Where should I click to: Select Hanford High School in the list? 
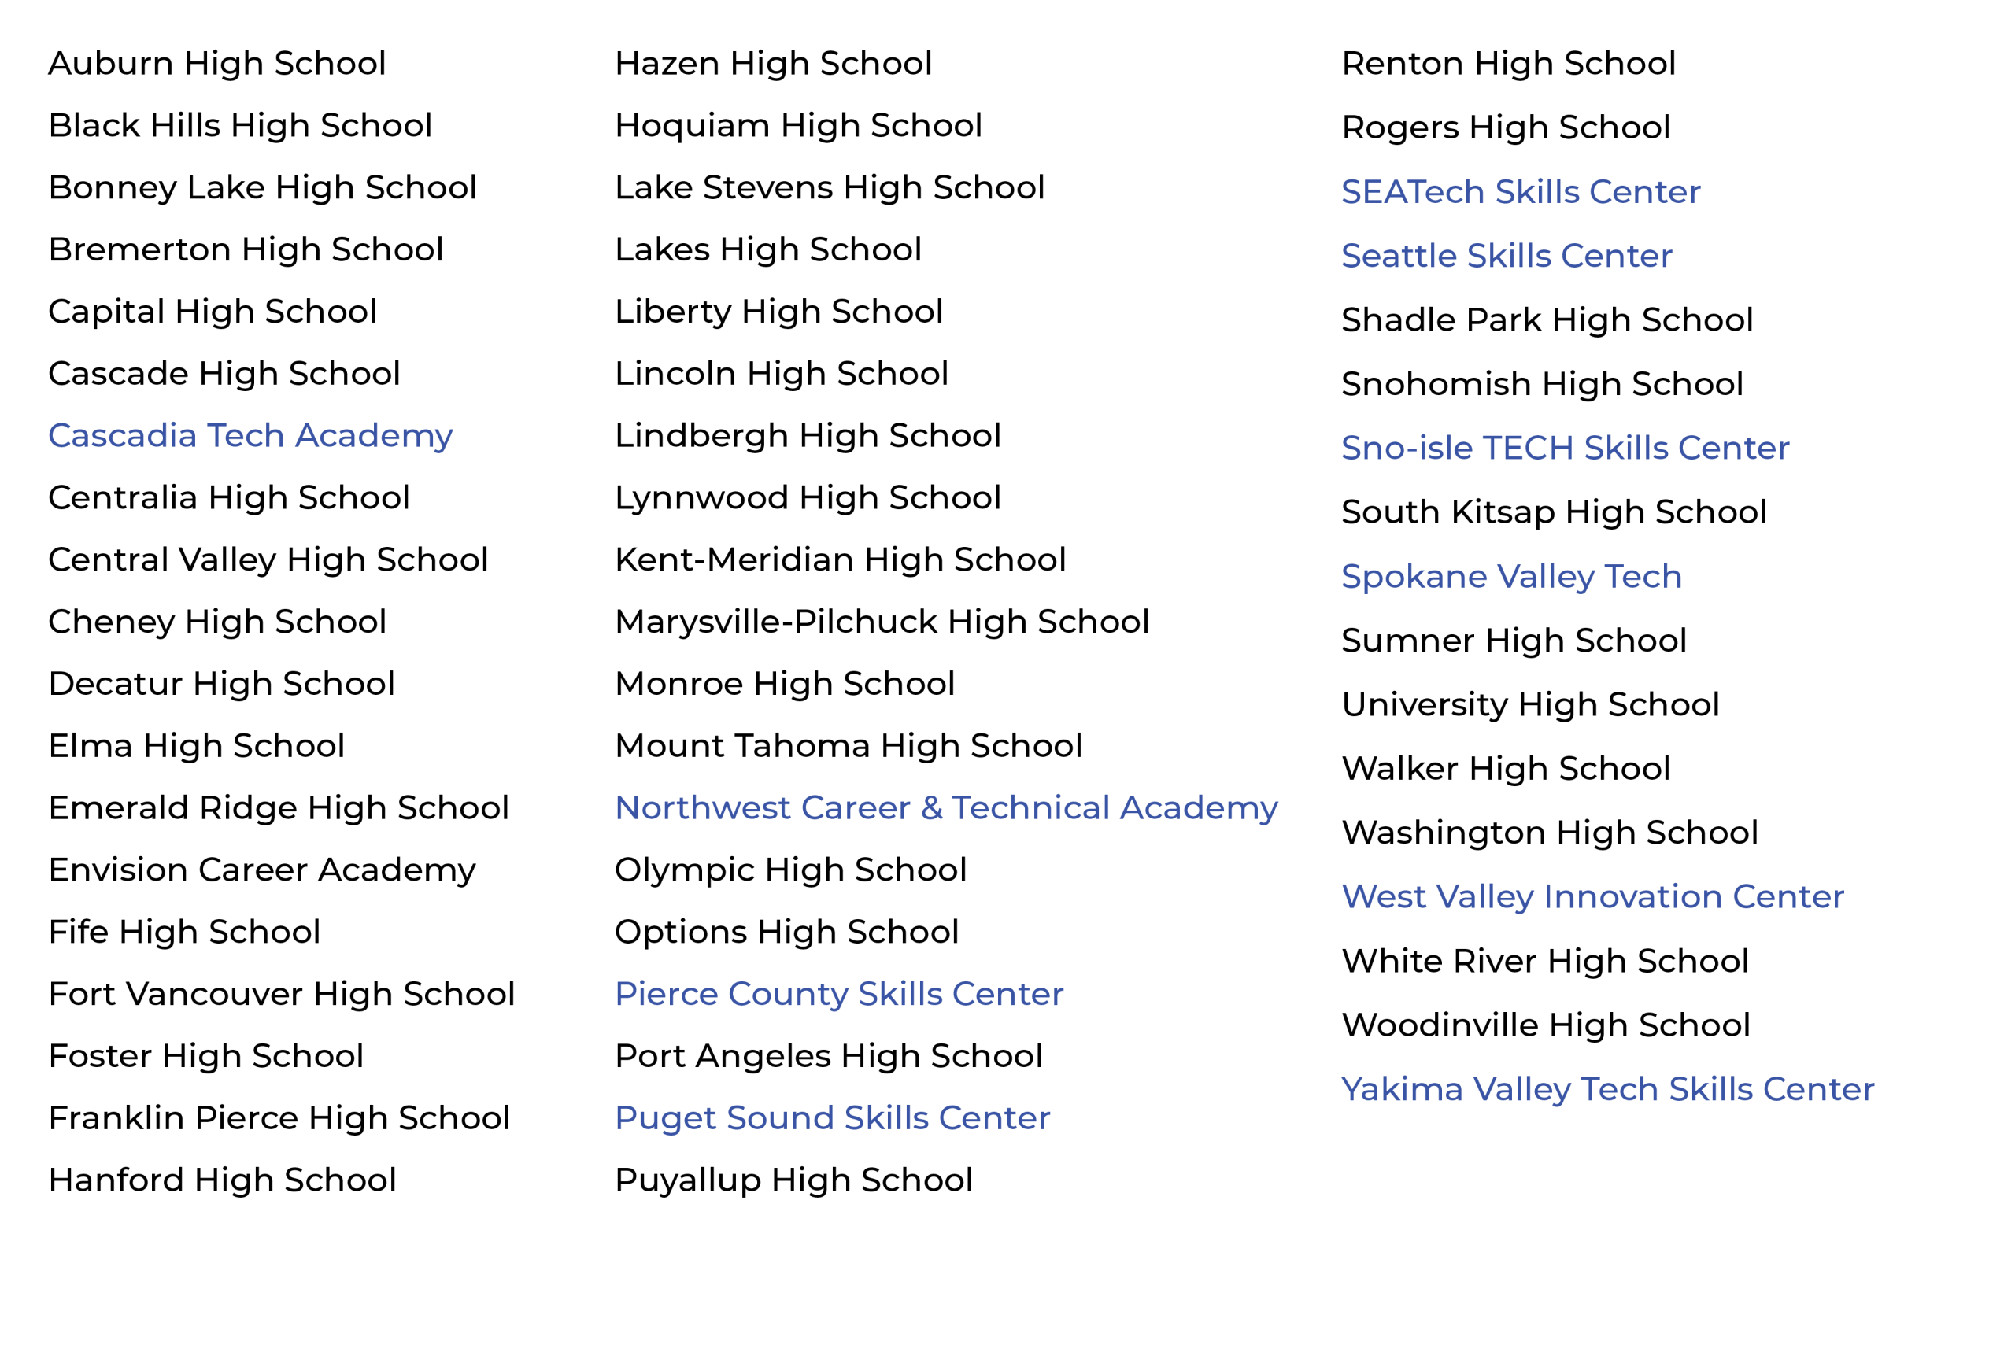click(x=222, y=1180)
